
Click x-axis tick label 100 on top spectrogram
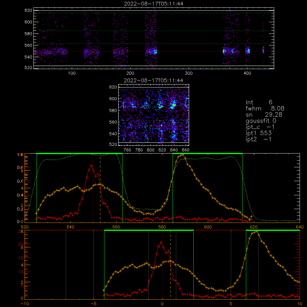click(72, 73)
